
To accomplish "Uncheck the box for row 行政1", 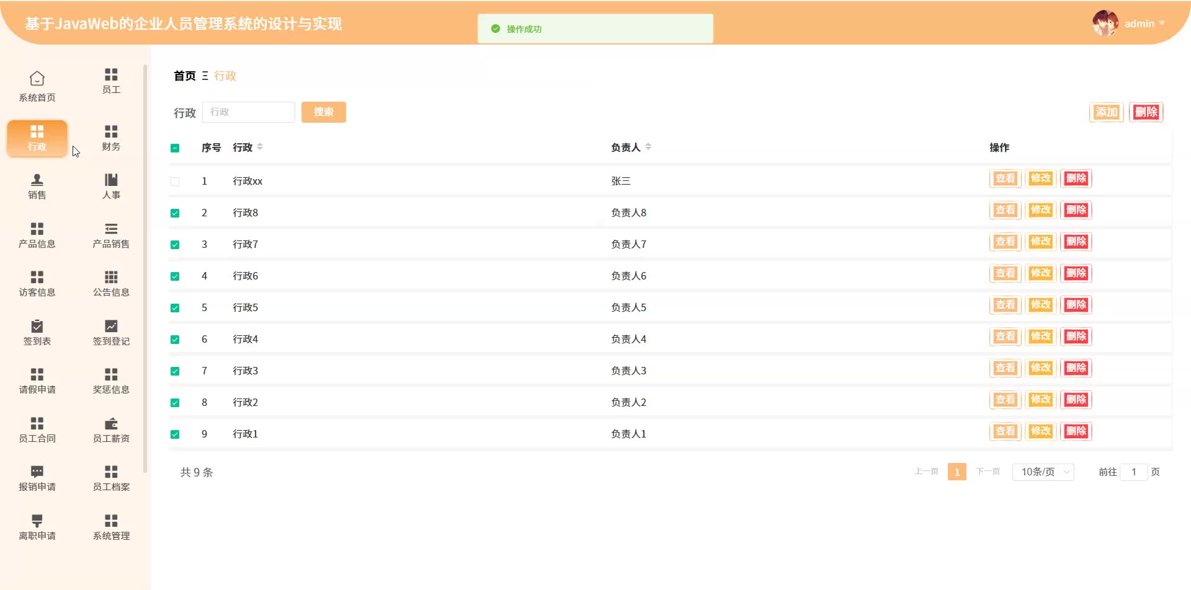I will pos(175,434).
